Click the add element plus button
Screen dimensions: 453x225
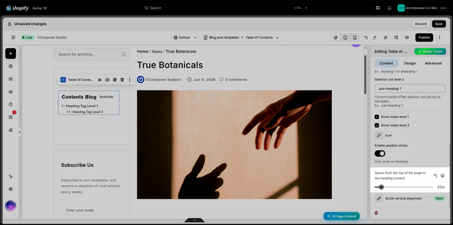[11, 53]
